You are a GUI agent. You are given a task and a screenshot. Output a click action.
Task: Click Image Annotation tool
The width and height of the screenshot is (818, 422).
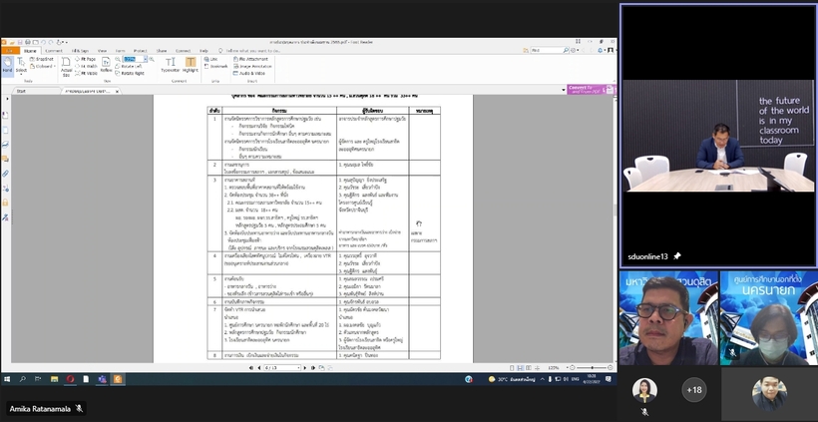pyautogui.click(x=252, y=66)
